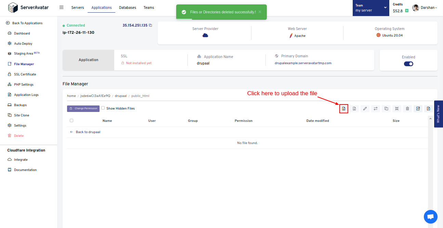
Task: Click the trash delete toolbar icon
Action: point(407,109)
